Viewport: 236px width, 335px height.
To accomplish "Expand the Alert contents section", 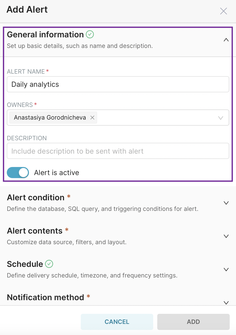I will (x=226, y=236).
